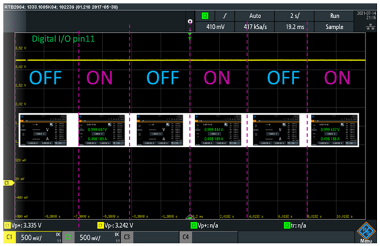Click the 410 mV trigger level value
The width and height of the screenshot is (380, 246).
(215, 28)
